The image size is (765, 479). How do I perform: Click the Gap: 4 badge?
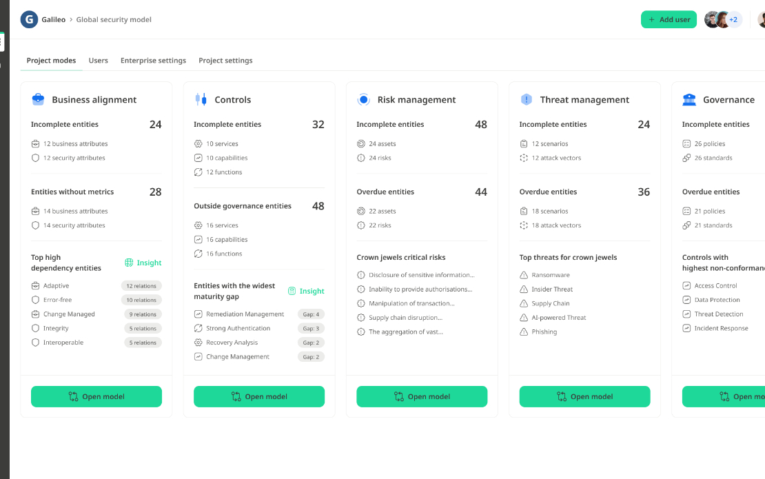[311, 314]
